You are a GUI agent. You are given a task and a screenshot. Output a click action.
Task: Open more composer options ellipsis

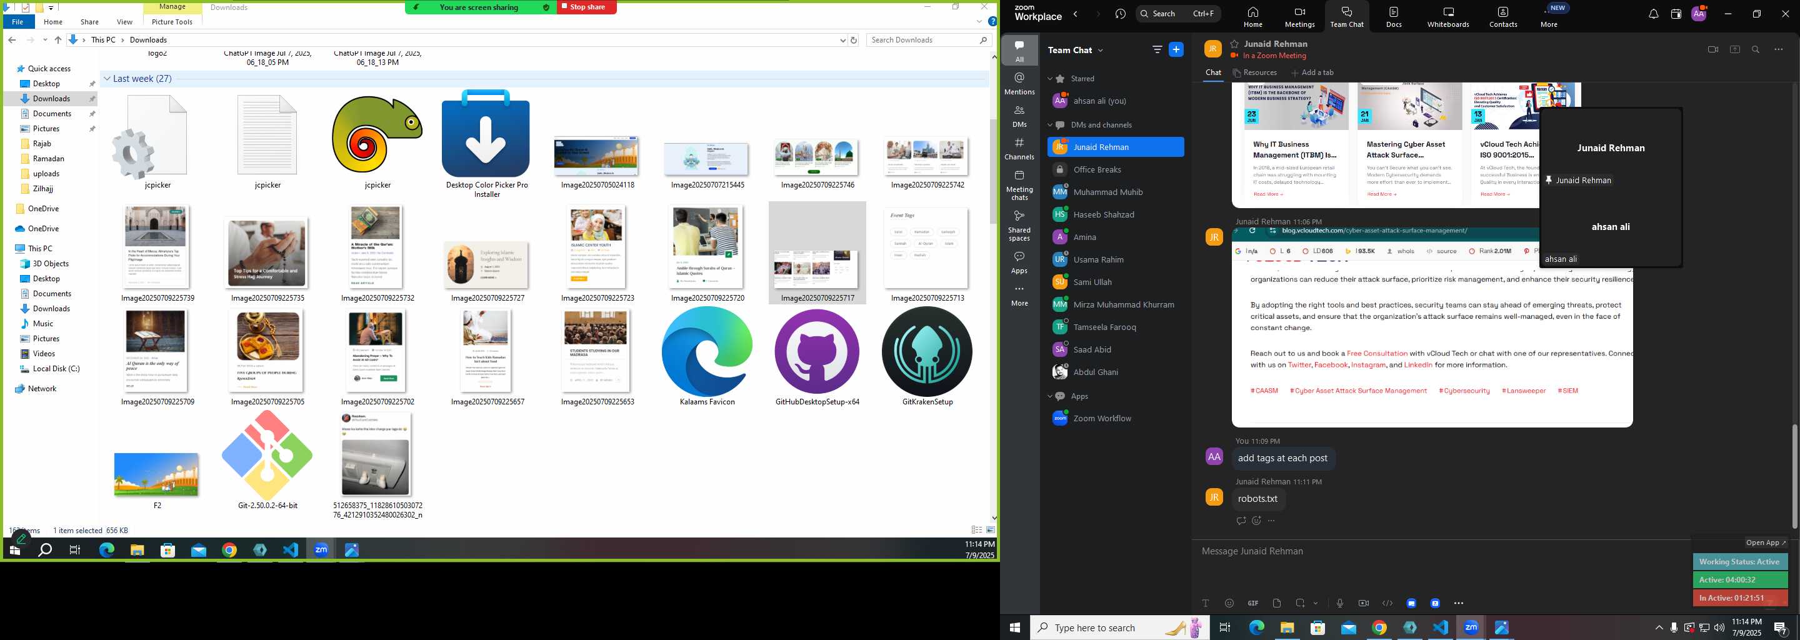coord(1458,603)
